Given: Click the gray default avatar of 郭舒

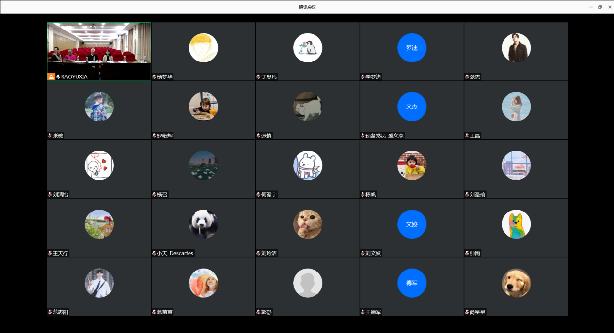Looking at the screenshot, I should [307, 283].
